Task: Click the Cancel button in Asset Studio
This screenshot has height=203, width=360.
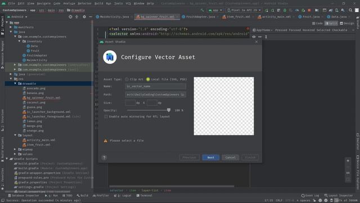Action: click(230, 158)
